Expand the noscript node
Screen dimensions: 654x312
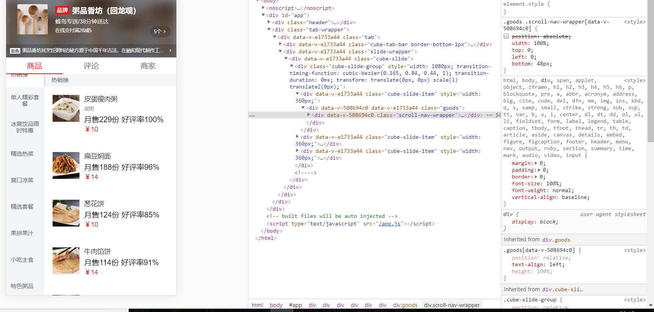coord(263,8)
